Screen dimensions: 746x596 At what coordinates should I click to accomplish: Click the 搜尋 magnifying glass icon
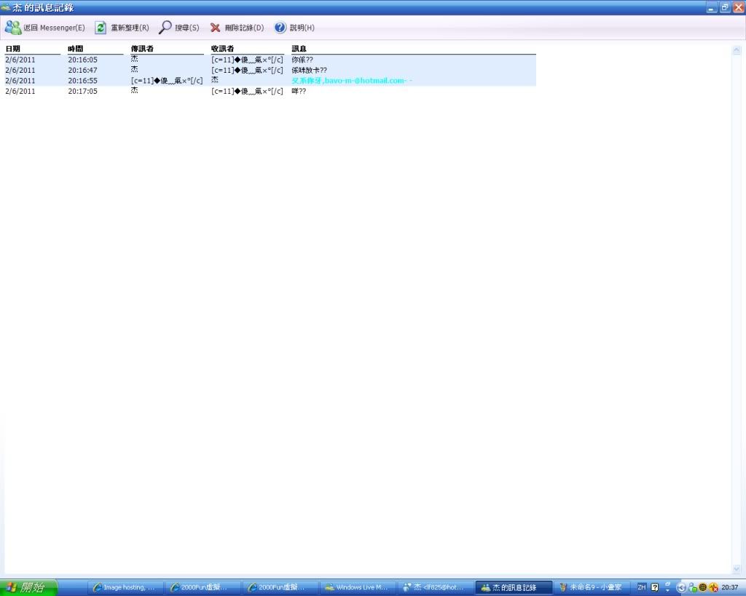(165, 28)
